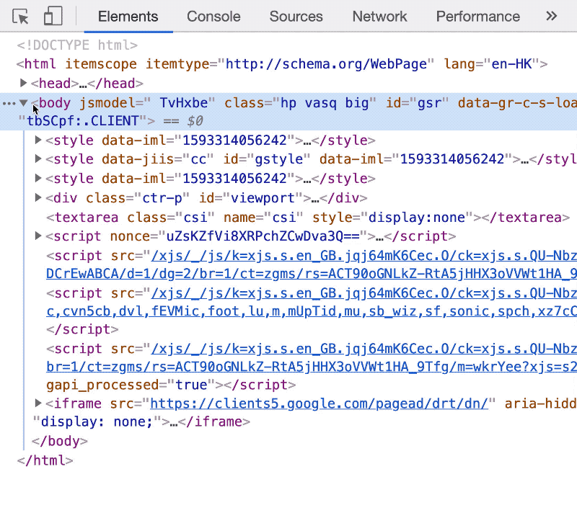
Task: Switch to the Performance tab
Action: tap(477, 17)
